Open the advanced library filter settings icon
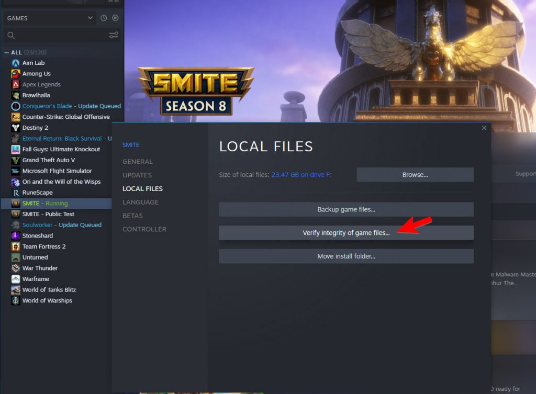 click(x=114, y=35)
